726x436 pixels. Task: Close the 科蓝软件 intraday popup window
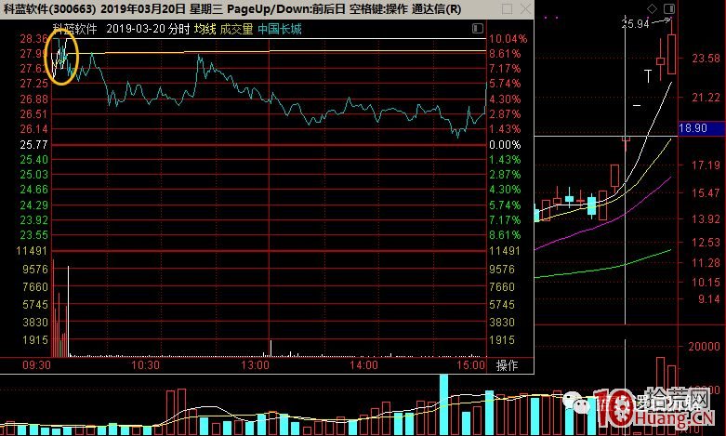[525, 8]
